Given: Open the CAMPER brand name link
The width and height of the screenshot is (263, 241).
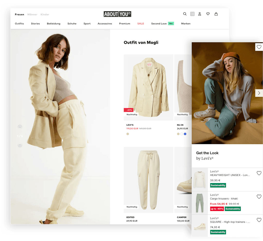Looking at the screenshot, I should [182, 217].
